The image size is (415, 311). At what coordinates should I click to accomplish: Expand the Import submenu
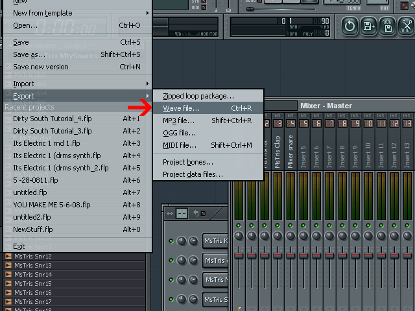tap(78, 84)
